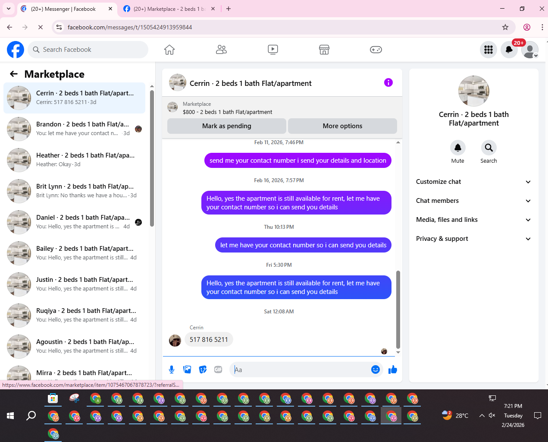548x442 pixels.
Task: Attach a photo with the image icon
Action: point(187,369)
